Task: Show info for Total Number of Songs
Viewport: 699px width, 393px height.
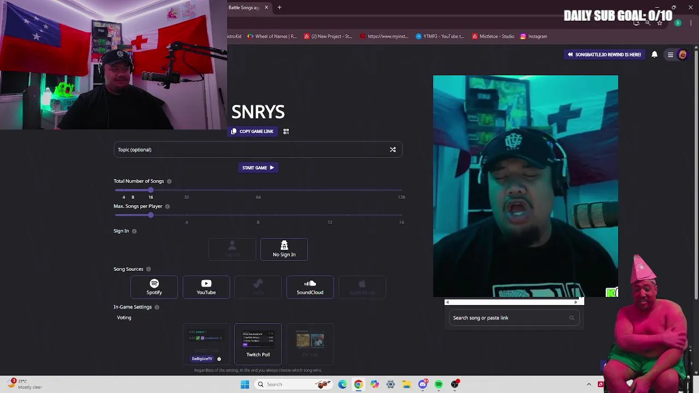Action: click(x=169, y=181)
